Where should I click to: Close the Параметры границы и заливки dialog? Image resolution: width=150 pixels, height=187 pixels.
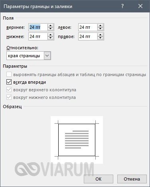coord(140,6)
